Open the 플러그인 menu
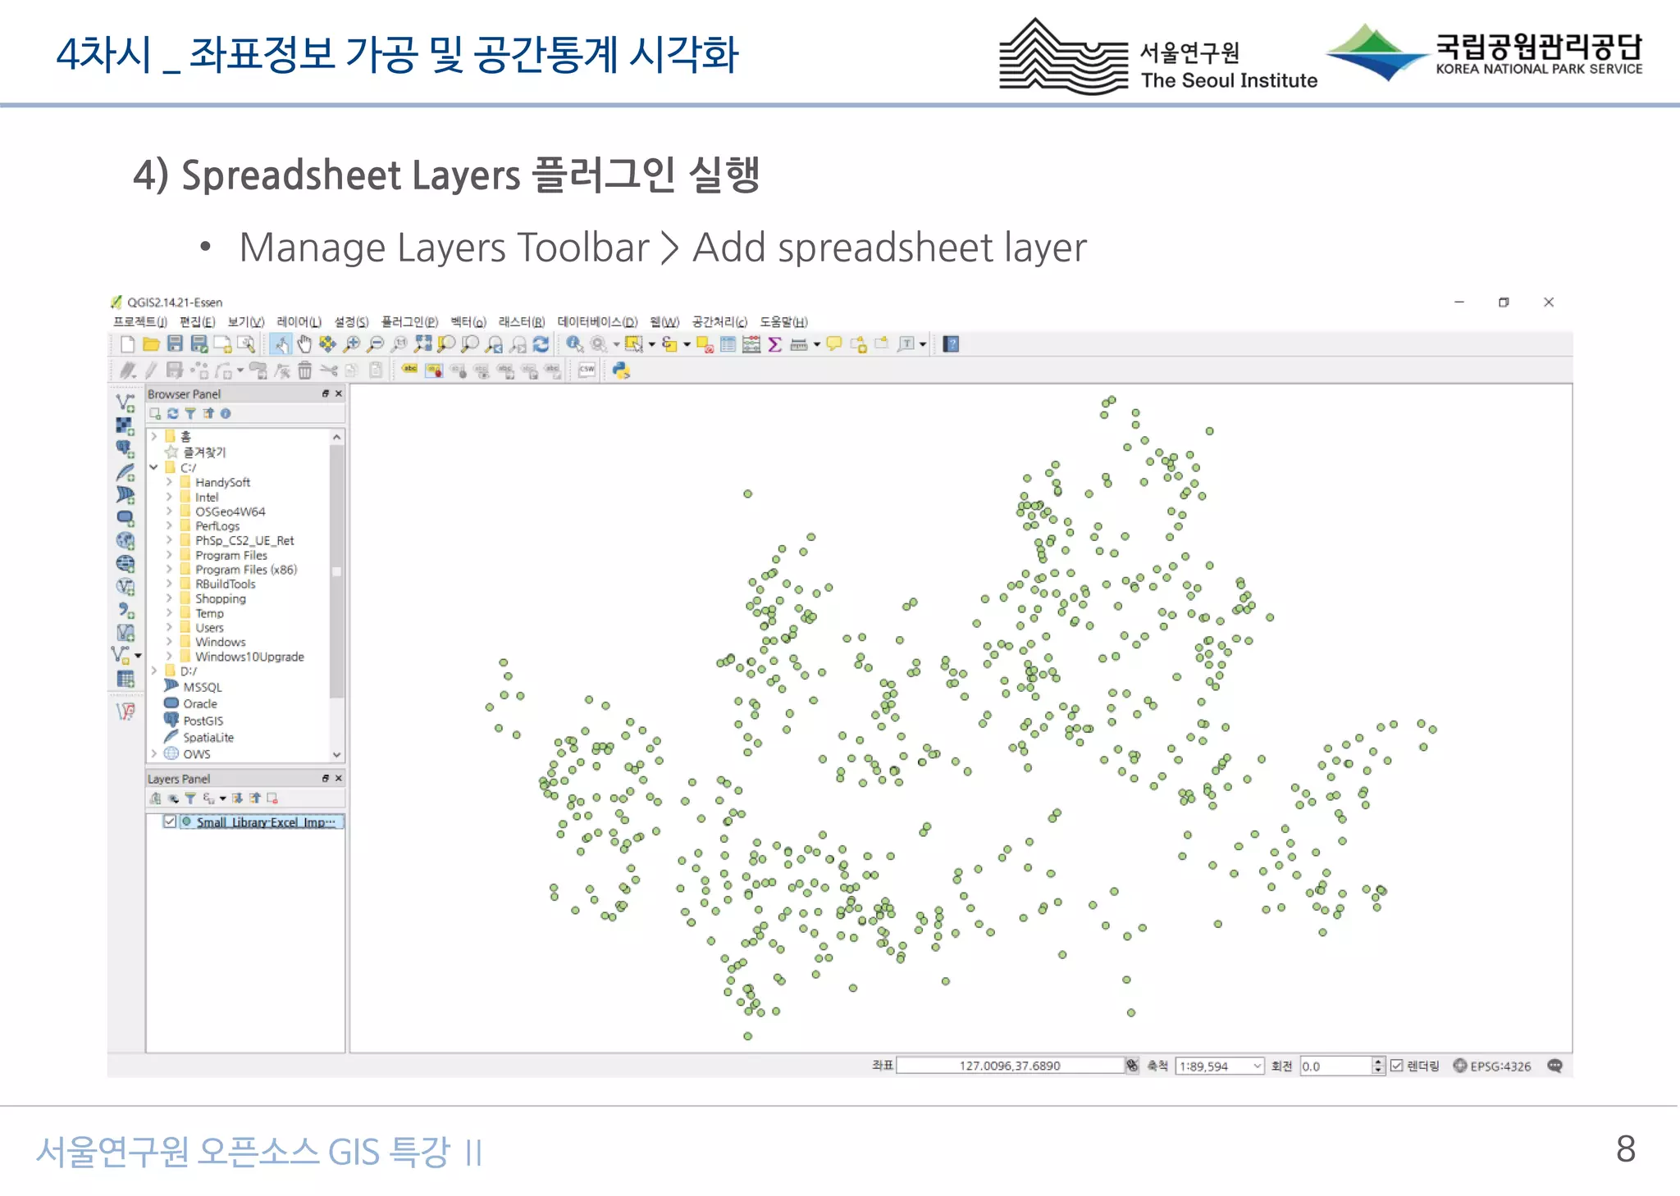 coord(409,322)
